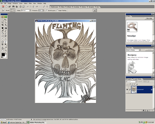Select the Type tool

pyautogui.click(x=5, y=25)
